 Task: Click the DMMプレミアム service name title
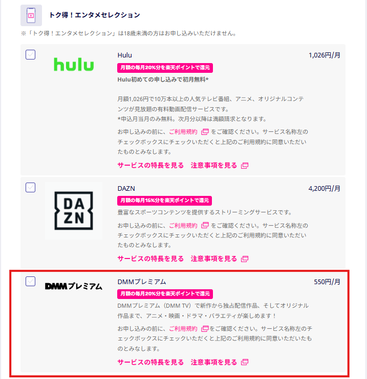[142, 282]
